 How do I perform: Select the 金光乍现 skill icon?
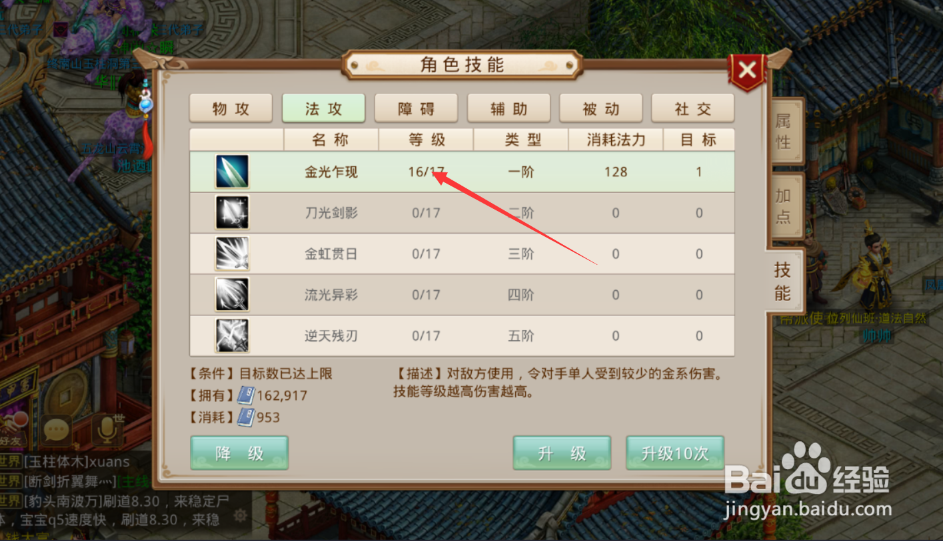[232, 172]
